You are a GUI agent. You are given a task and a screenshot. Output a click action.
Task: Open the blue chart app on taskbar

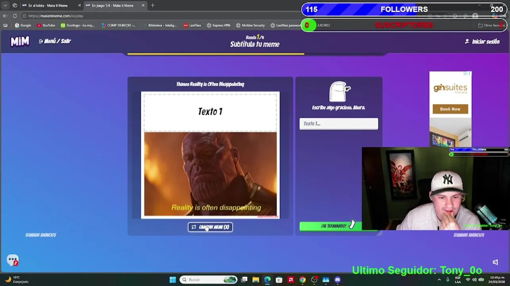tap(326, 280)
